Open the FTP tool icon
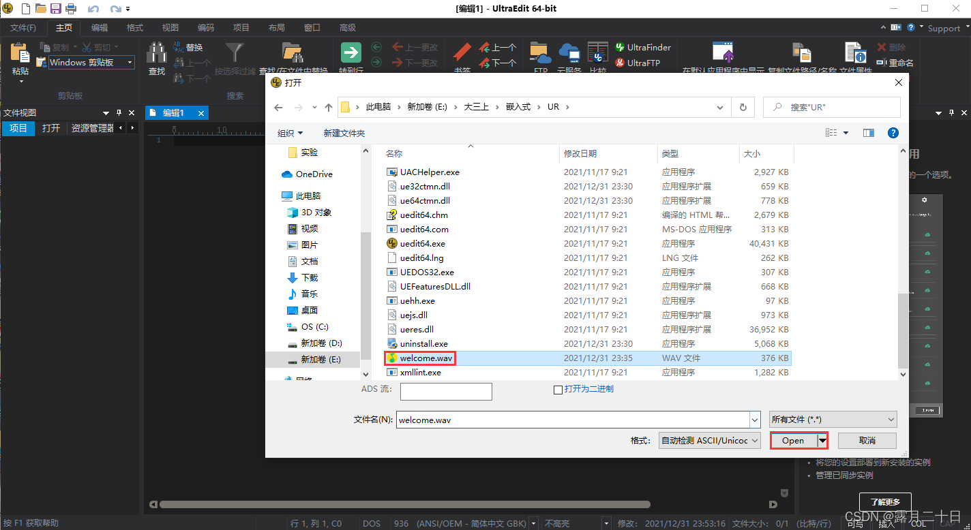The image size is (971, 530). click(x=539, y=52)
